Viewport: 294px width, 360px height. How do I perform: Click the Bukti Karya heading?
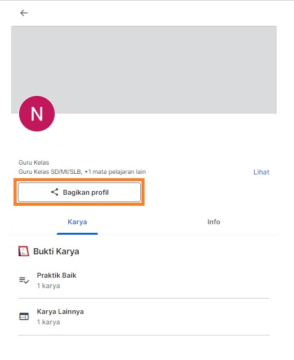(x=56, y=251)
